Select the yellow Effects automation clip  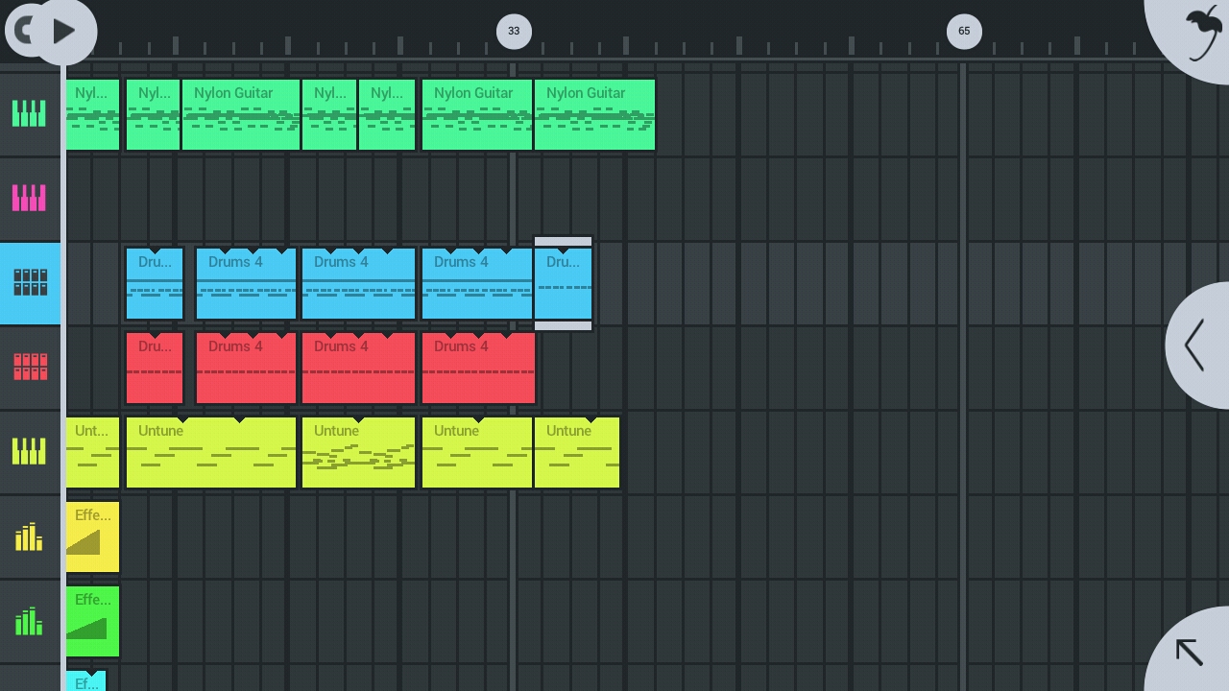[x=92, y=537]
